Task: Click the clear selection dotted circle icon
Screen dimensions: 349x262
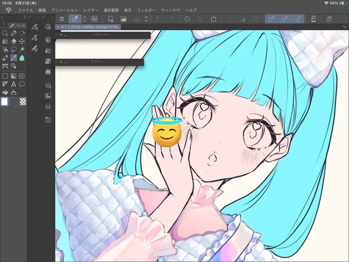Action: [x=187, y=19]
